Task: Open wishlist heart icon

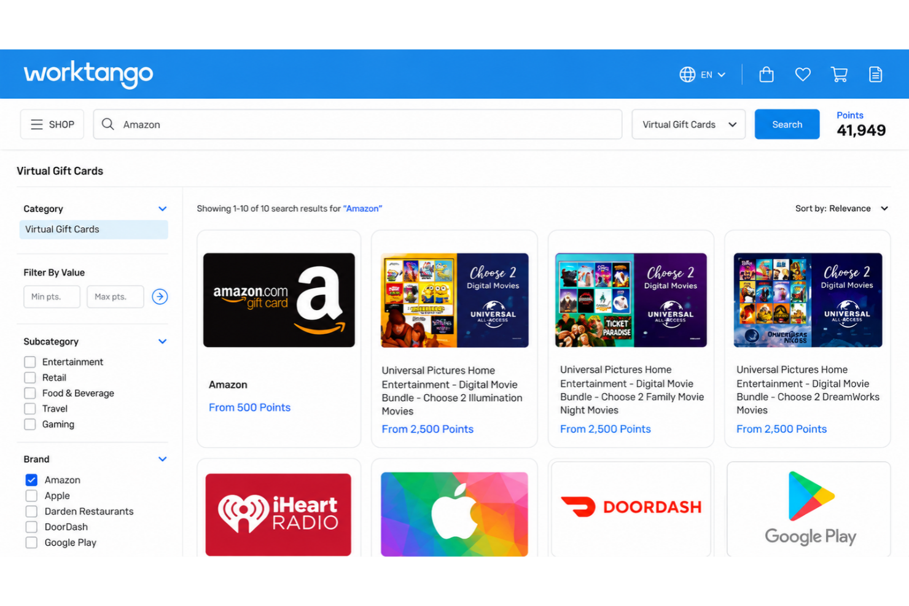Action: pos(803,74)
